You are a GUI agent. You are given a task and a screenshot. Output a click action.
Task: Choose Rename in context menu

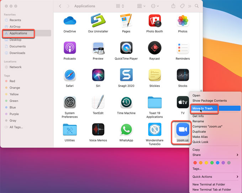pyautogui.click(x=198, y=121)
